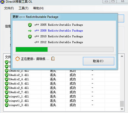Select c++ 2005 Redistributable Package text
This screenshot has width=128, height=113.
point(59,25)
